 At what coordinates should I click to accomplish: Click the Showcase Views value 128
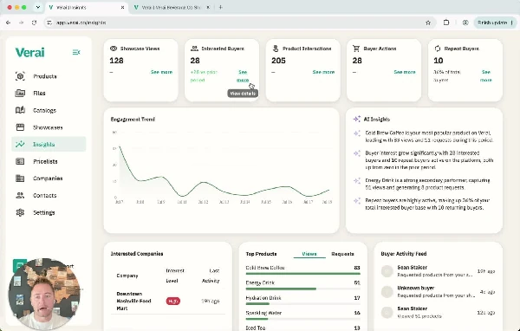(x=116, y=61)
